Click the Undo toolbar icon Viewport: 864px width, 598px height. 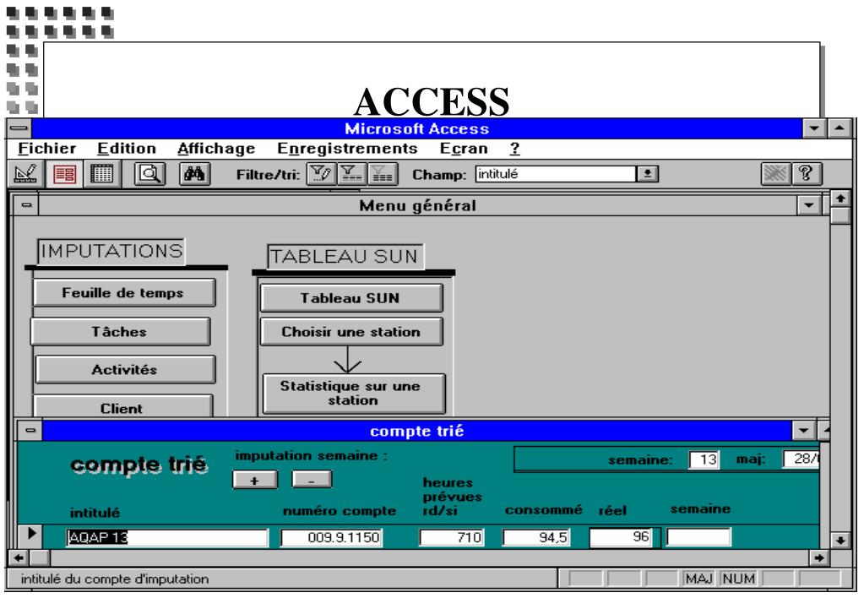(775, 174)
